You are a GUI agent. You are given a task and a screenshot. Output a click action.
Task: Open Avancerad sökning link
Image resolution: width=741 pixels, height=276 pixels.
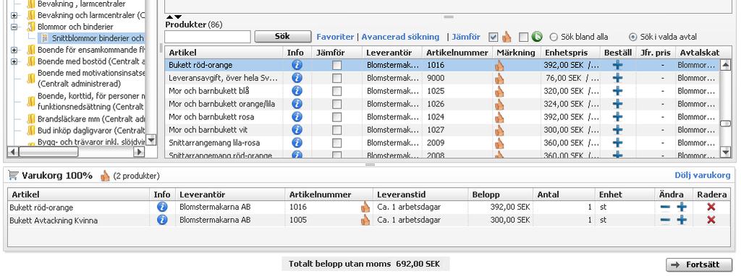pyautogui.click(x=400, y=37)
